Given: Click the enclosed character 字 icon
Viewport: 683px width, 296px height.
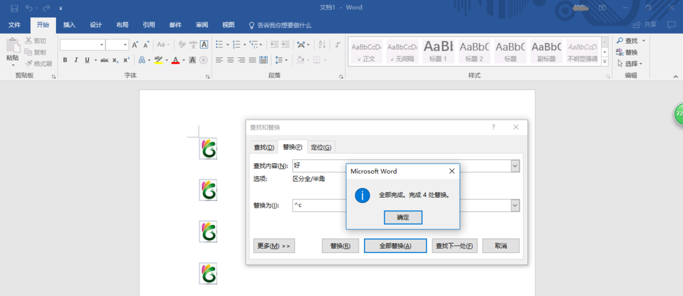Looking at the screenshot, I should click(x=204, y=59).
